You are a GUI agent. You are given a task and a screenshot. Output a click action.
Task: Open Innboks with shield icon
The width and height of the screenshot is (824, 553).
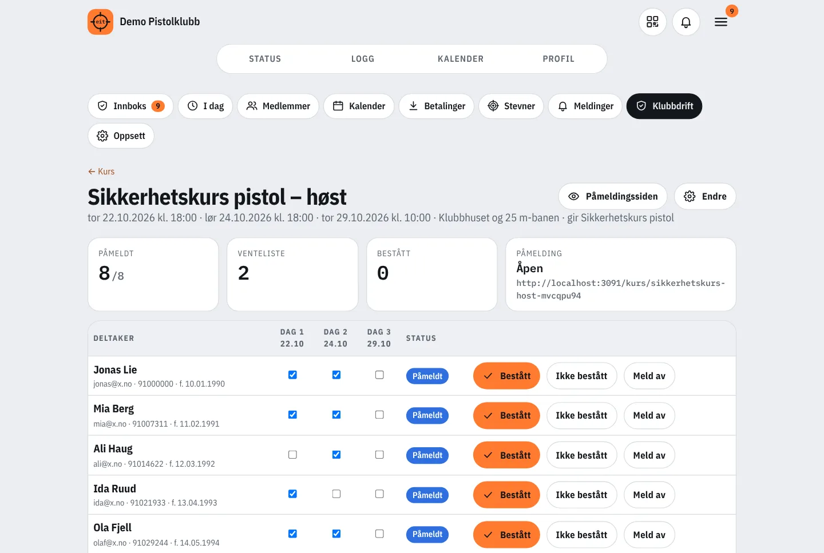(130, 106)
